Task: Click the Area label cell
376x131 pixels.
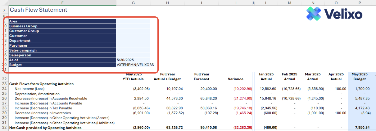Action: pyautogui.click(x=62, y=21)
